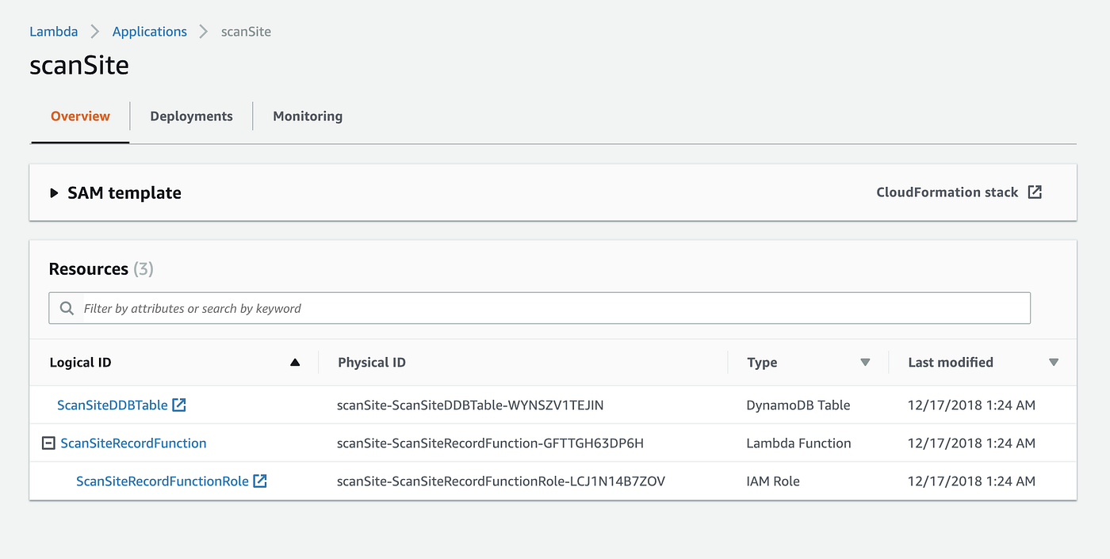The width and height of the screenshot is (1110, 559).
Task: Open the Monitoring tab
Action: pos(307,116)
